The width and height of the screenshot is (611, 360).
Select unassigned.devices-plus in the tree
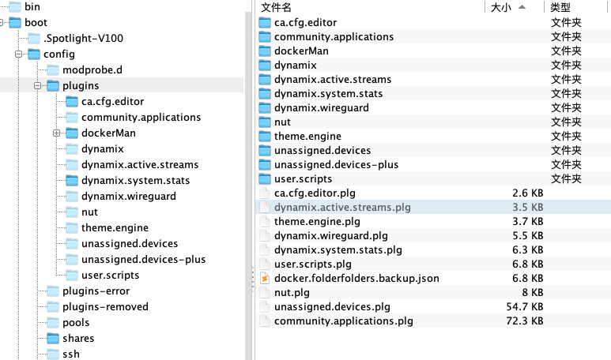(x=143, y=260)
